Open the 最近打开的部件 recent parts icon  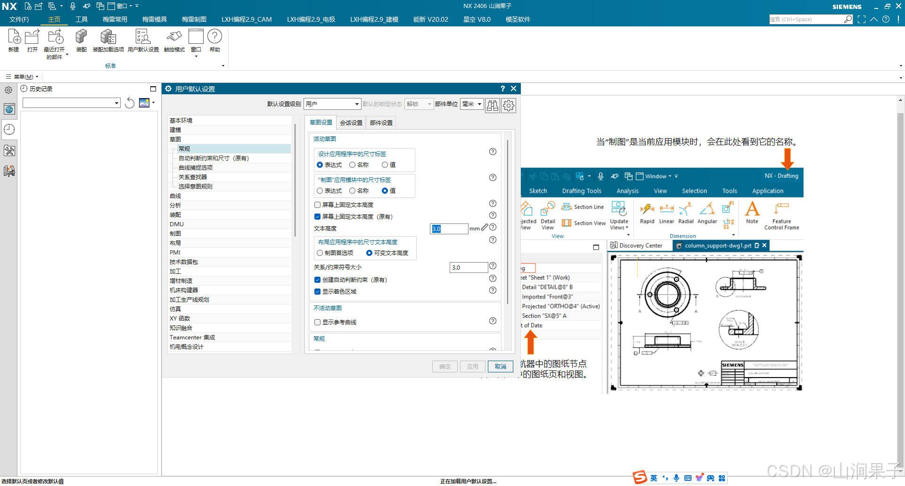click(x=55, y=37)
